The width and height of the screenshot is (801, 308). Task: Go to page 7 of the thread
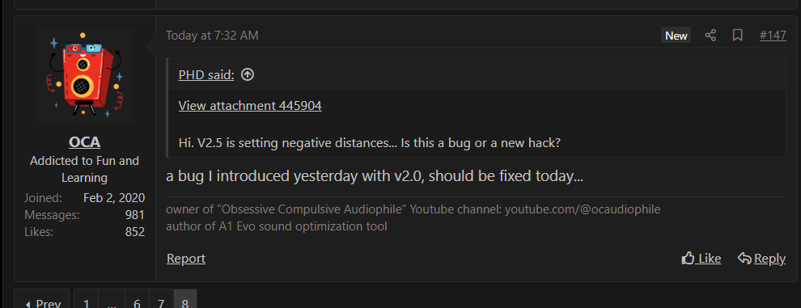162,302
